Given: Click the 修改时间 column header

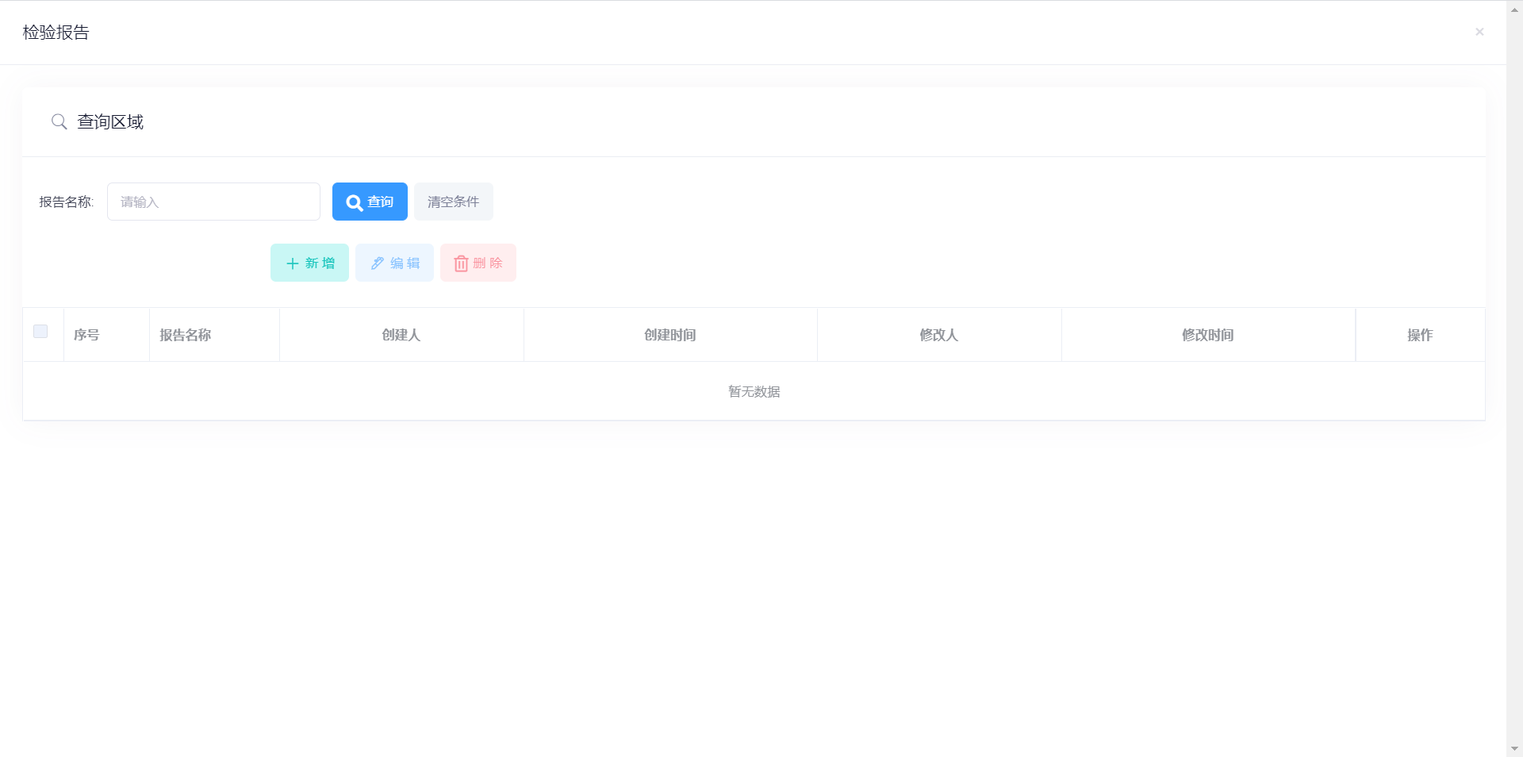Looking at the screenshot, I should (1208, 335).
